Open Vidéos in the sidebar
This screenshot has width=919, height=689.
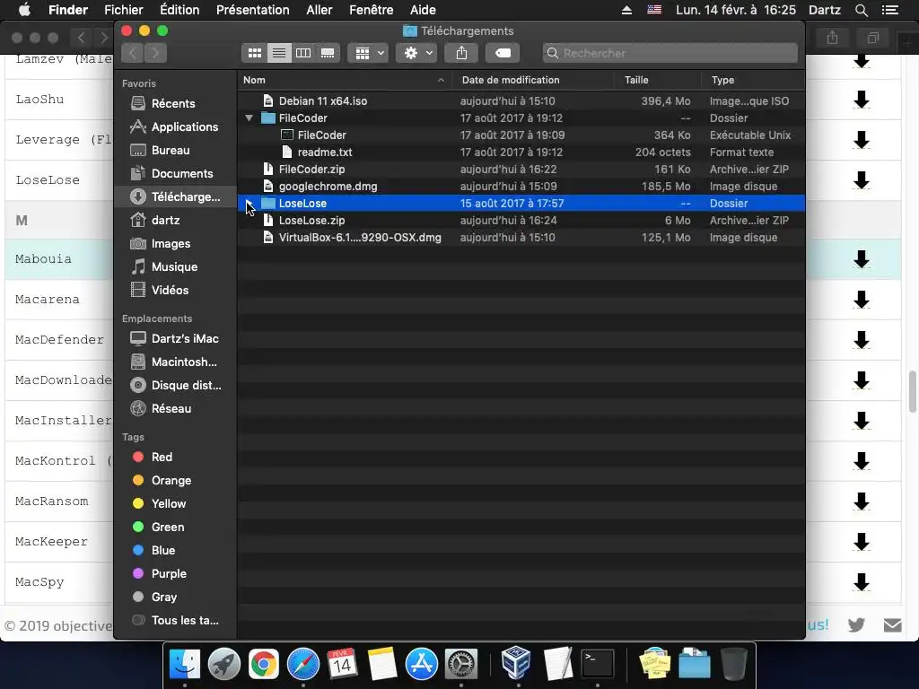176,291
